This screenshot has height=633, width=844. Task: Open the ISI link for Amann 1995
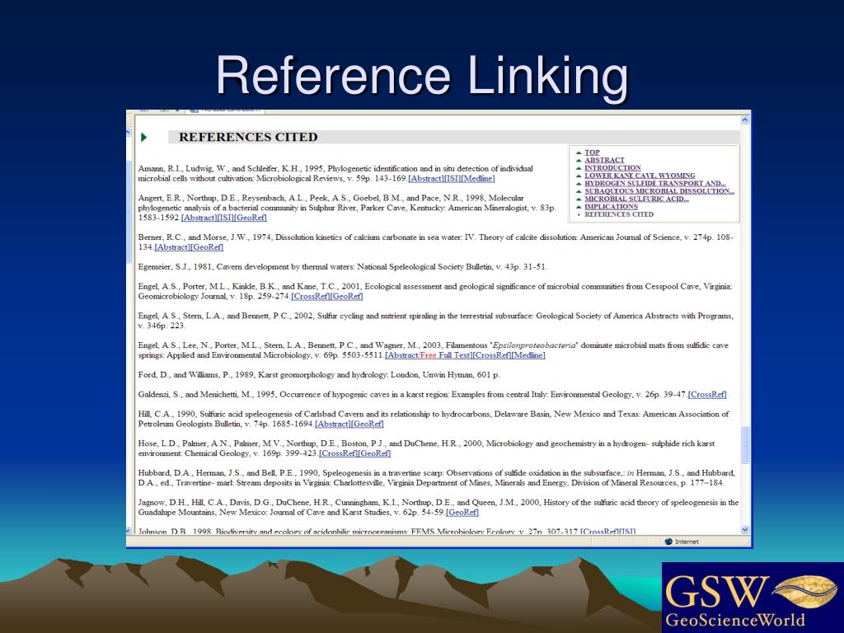pos(452,179)
